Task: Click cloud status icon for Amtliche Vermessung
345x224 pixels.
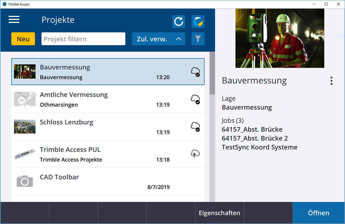Action: pyautogui.click(x=195, y=99)
